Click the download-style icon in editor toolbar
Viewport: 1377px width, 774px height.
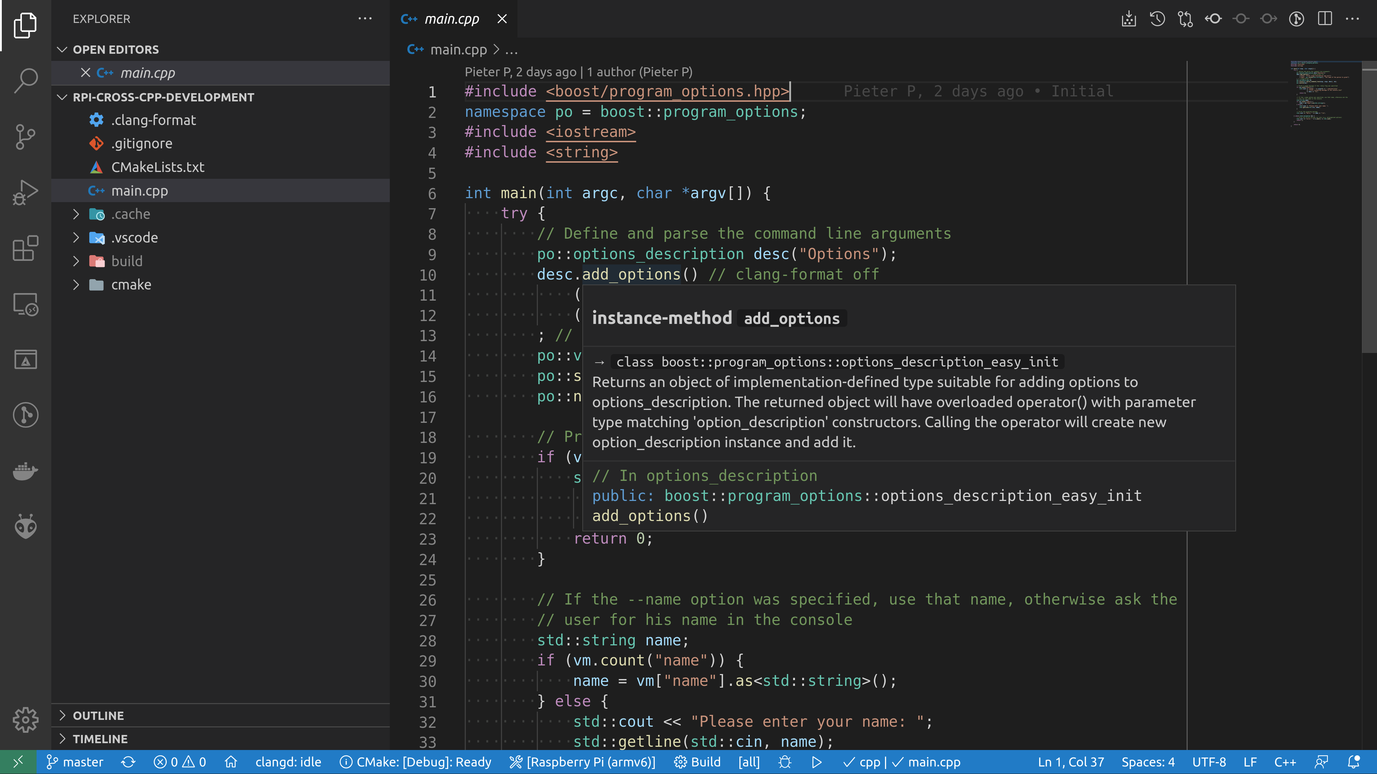tap(1129, 19)
